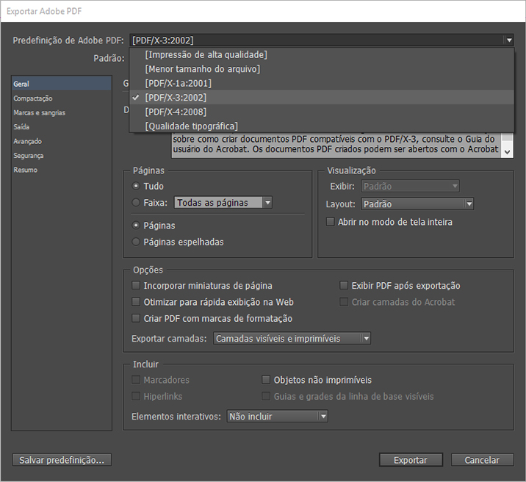Open the Faixa pages dropdown
Screen dimensions: 526x482
tap(267, 203)
